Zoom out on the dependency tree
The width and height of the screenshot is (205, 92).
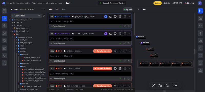[167, 85]
